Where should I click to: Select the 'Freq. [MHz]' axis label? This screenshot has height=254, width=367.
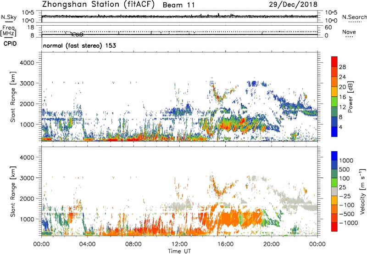[9, 31]
